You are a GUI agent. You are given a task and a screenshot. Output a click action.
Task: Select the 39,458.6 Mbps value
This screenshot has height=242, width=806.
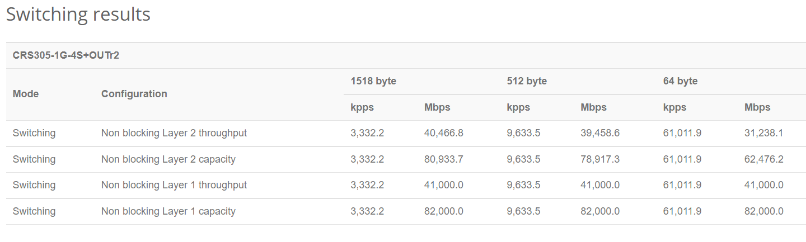click(x=600, y=134)
